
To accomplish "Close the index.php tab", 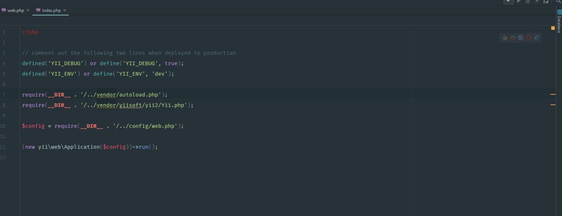I will click(x=65, y=10).
